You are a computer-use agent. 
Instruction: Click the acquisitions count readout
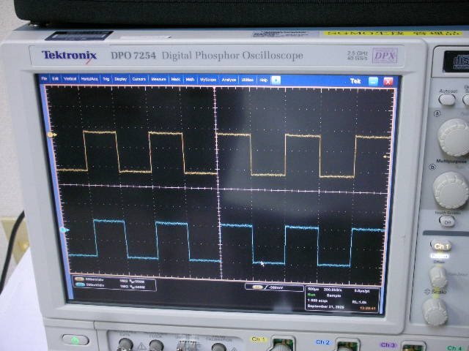pos(317,301)
